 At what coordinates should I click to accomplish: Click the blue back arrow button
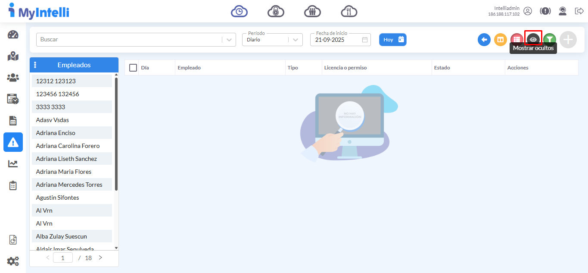point(484,40)
